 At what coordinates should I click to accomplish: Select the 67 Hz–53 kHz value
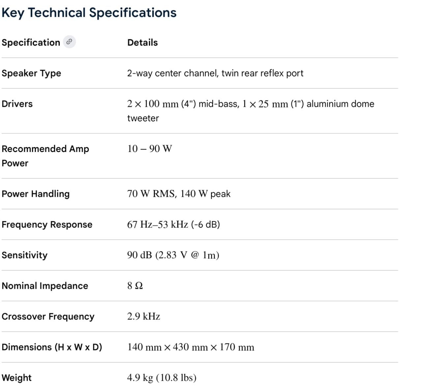173,225
